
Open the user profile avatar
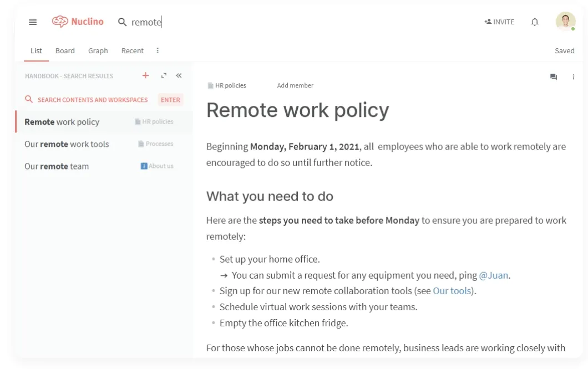565,22
